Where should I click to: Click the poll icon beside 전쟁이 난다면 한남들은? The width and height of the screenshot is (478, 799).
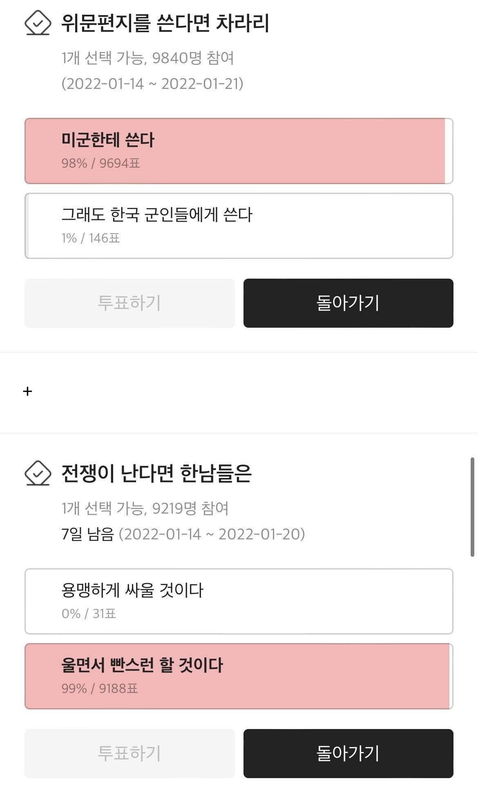pos(38,473)
